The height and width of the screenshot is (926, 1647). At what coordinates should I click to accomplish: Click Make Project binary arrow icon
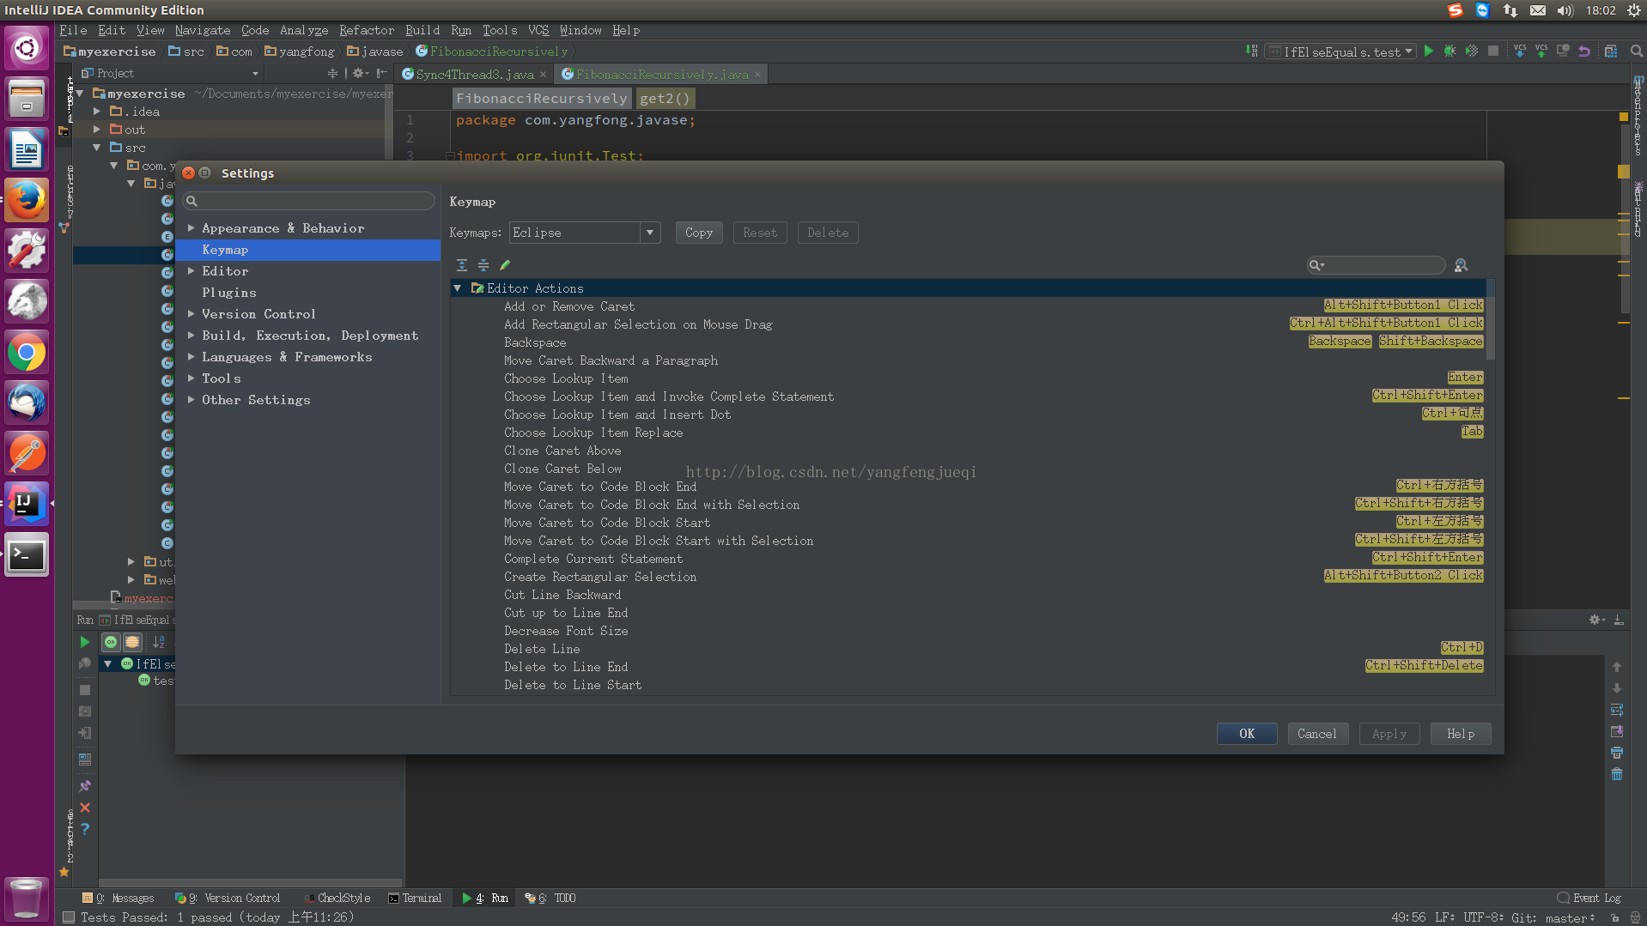(x=1252, y=51)
